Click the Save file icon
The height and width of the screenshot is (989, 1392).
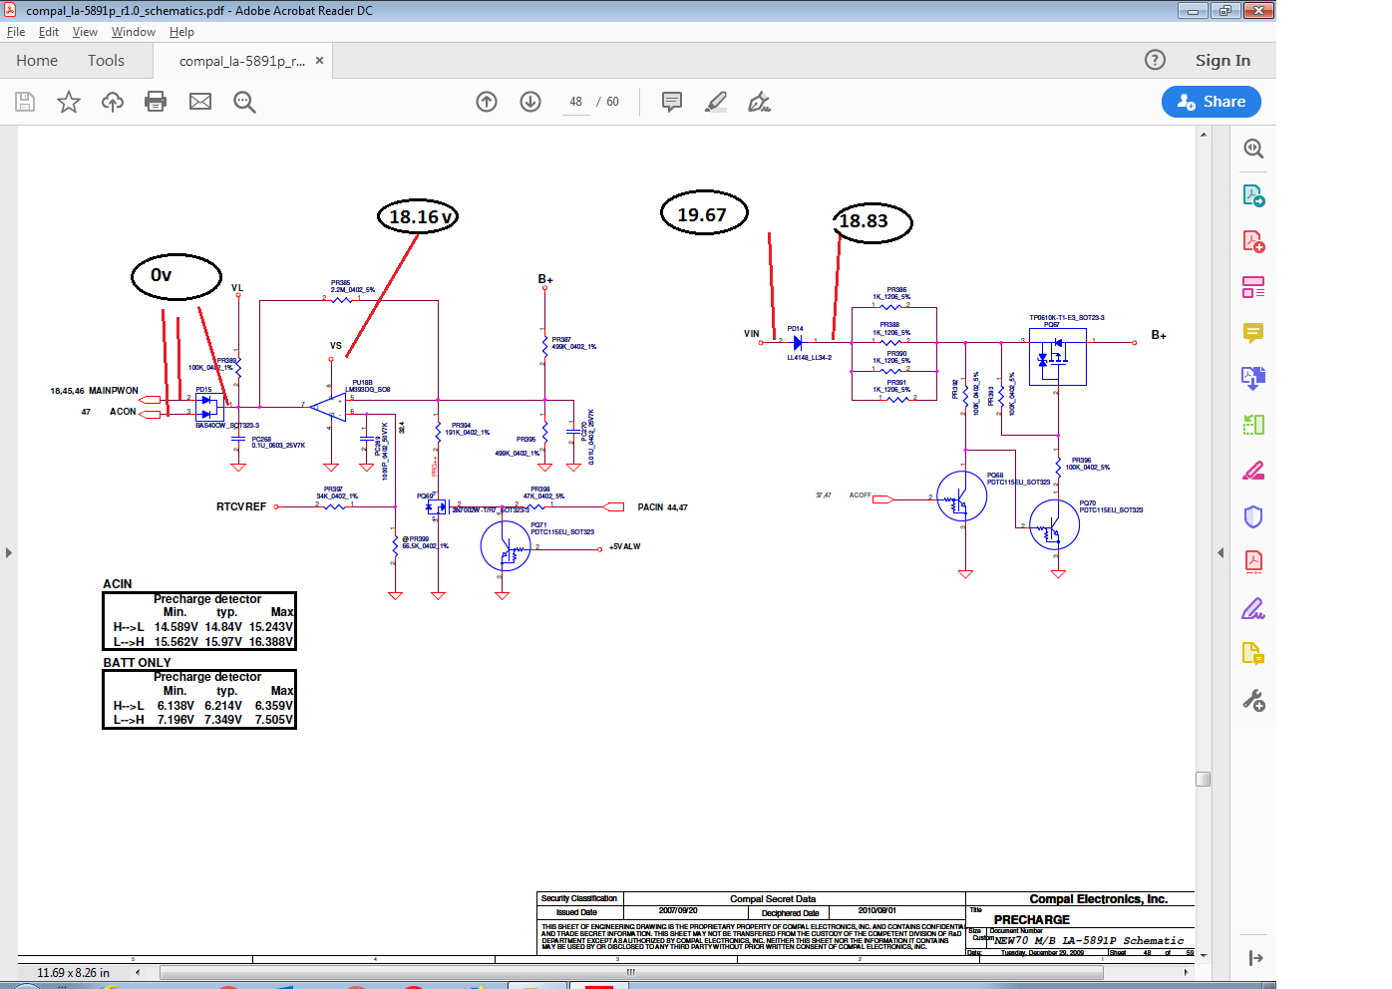click(25, 102)
